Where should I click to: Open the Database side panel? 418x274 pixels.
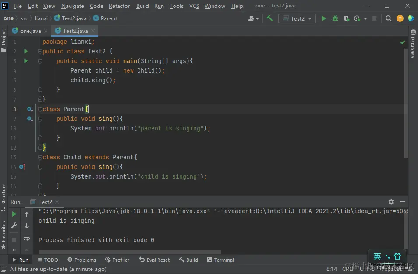[413, 44]
